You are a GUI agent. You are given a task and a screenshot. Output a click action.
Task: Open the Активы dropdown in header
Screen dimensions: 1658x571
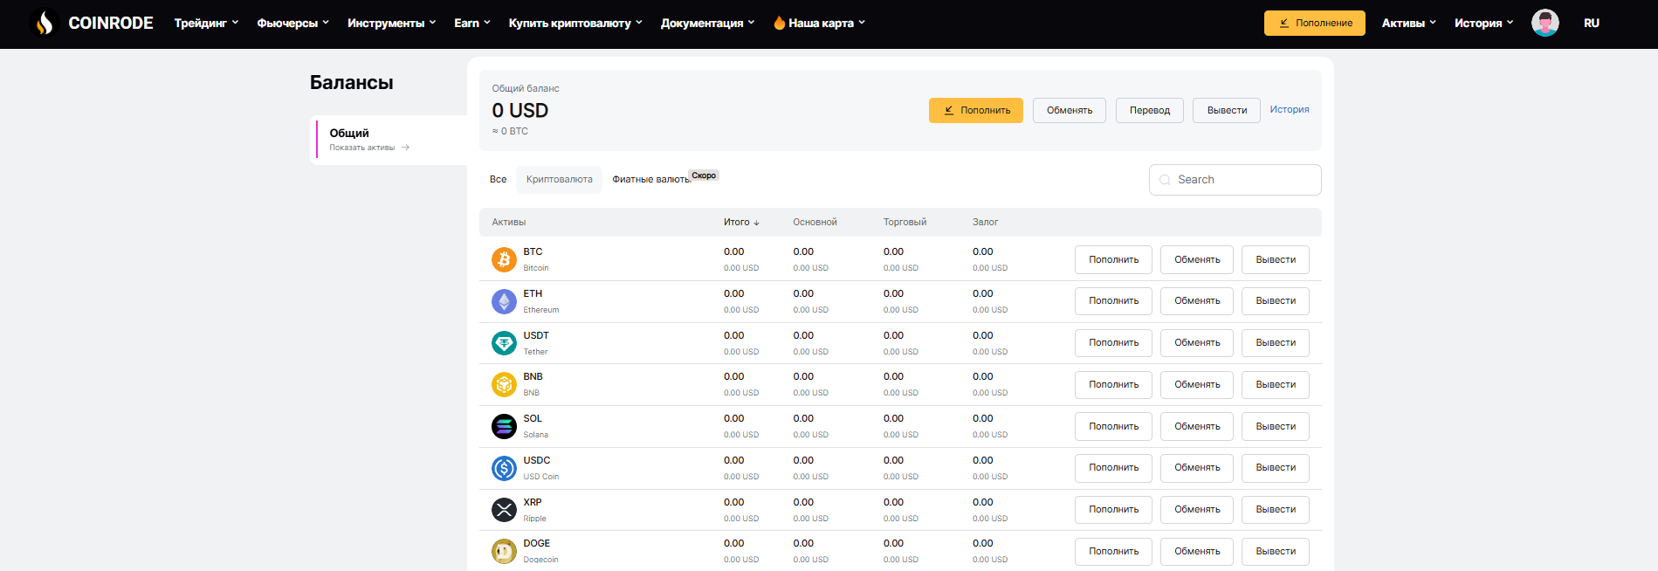tap(1408, 23)
